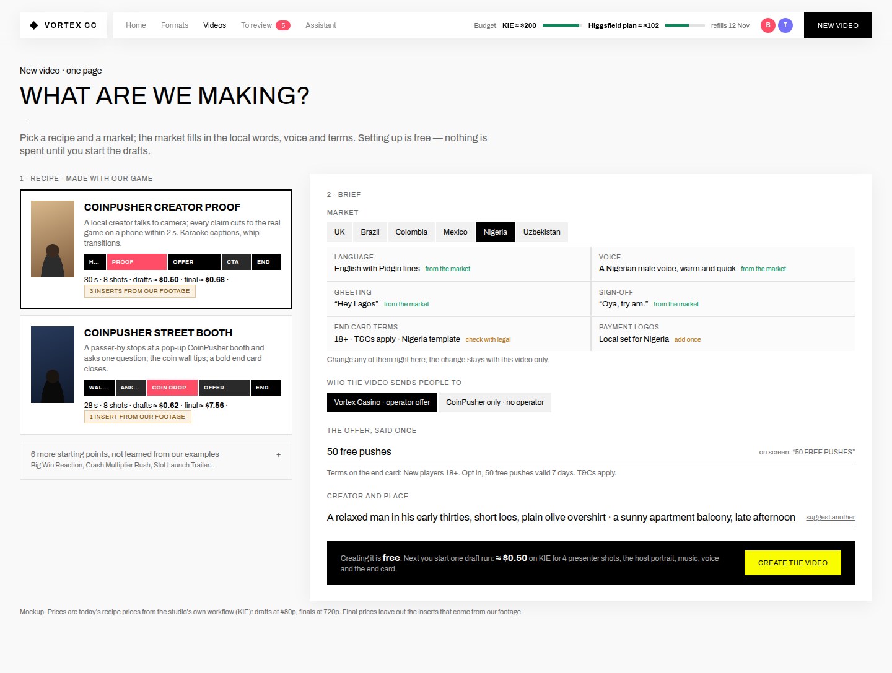Open To review with 5 badge

[x=265, y=25]
